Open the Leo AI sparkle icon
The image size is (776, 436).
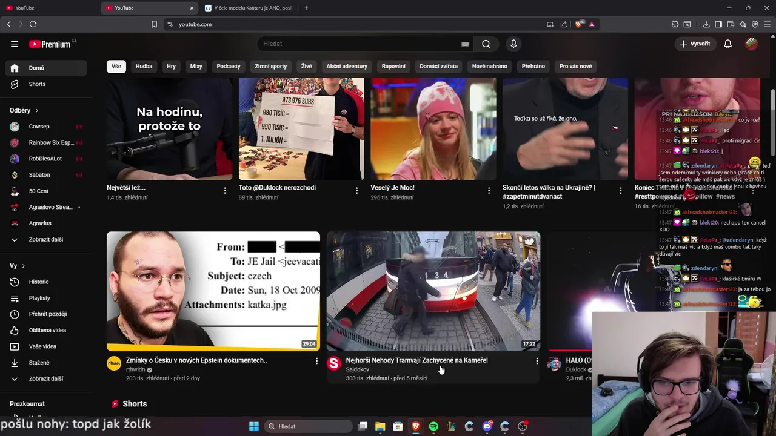[x=743, y=24]
